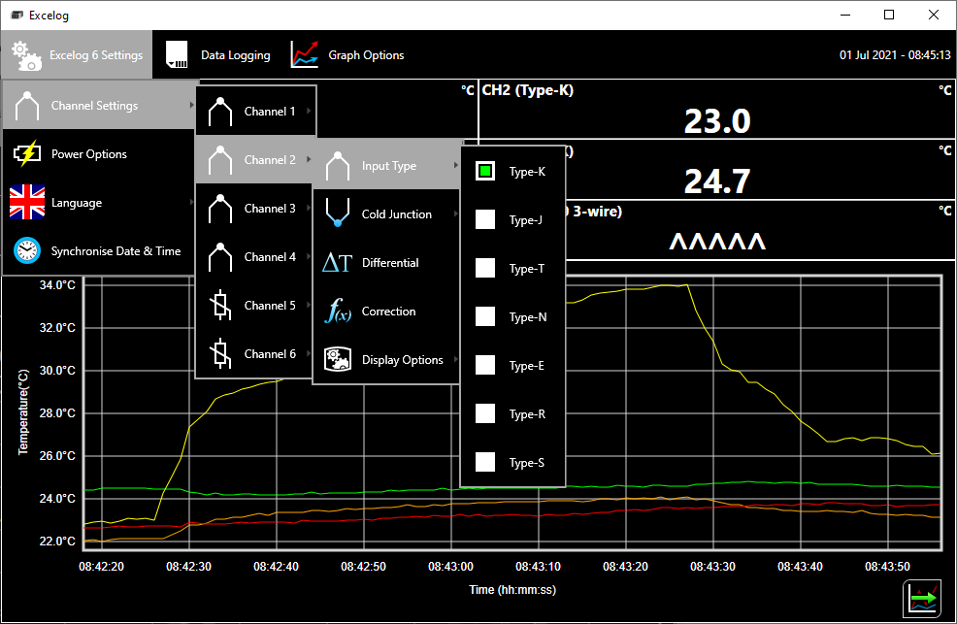Image resolution: width=957 pixels, height=624 pixels.
Task: Open the Graph Options menu
Action: tap(347, 55)
